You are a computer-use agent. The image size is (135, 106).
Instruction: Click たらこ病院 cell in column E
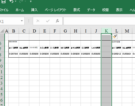[44, 49]
